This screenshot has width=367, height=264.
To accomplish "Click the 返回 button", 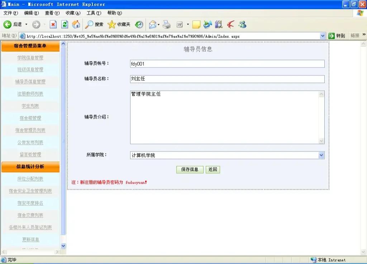I will point(213,170).
